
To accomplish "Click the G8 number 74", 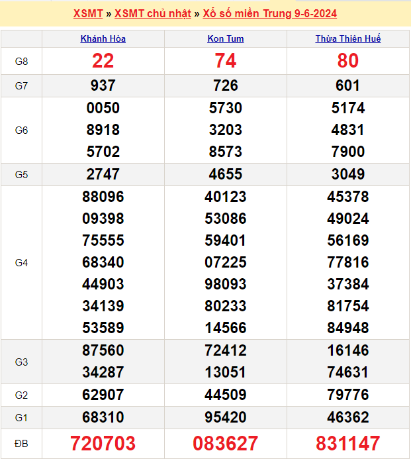I will [226, 61].
